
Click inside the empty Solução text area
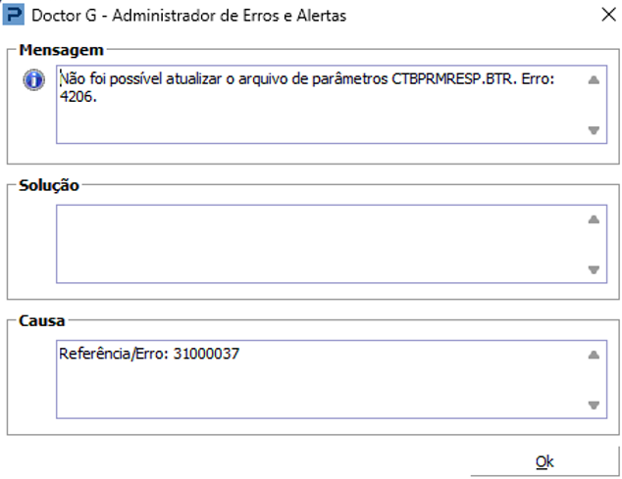tap(314, 243)
